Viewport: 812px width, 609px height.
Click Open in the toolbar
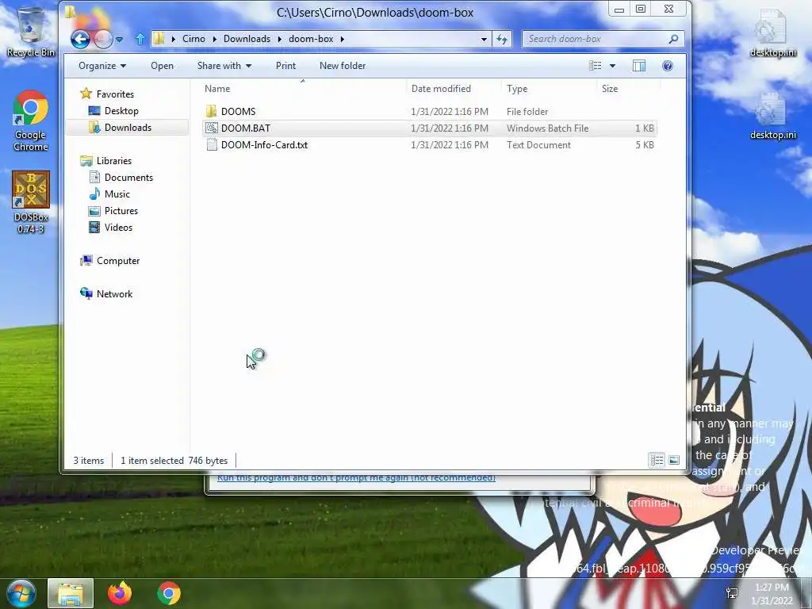[162, 66]
